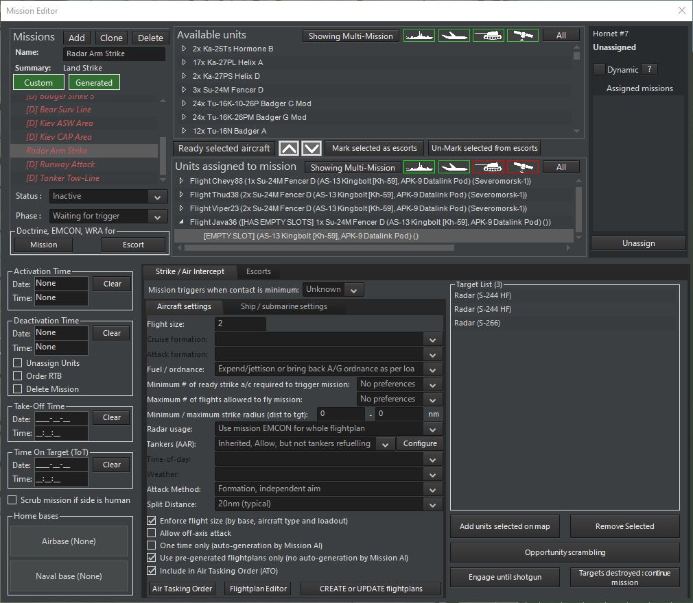693x603 pixels.
Task: Toggle ship filter icon in Available units
Action: click(x=419, y=36)
